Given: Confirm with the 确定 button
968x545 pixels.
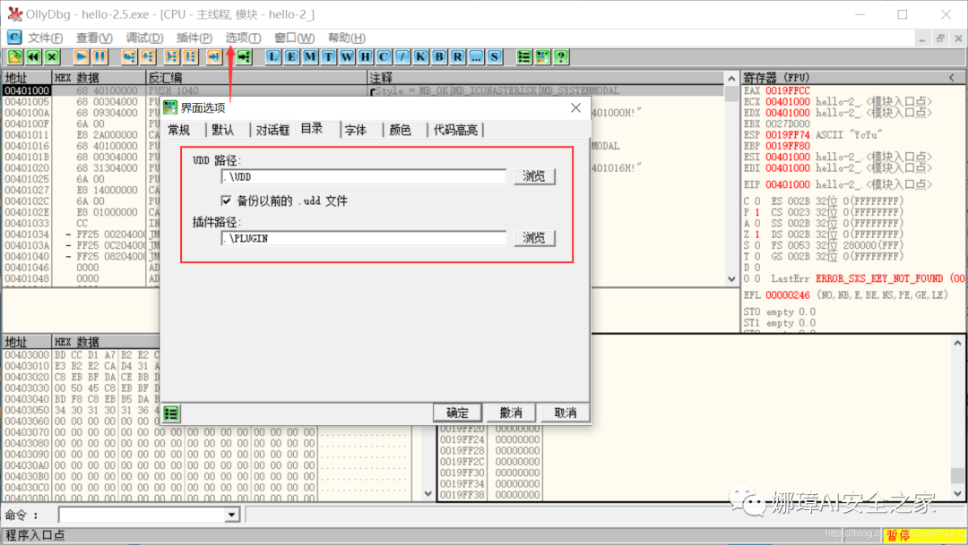Looking at the screenshot, I should coord(457,413).
